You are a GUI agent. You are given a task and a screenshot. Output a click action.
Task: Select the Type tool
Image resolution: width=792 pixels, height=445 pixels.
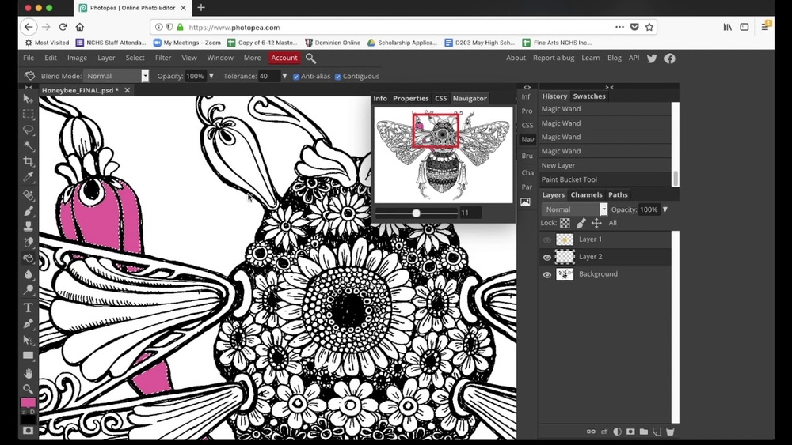(x=28, y=307)
